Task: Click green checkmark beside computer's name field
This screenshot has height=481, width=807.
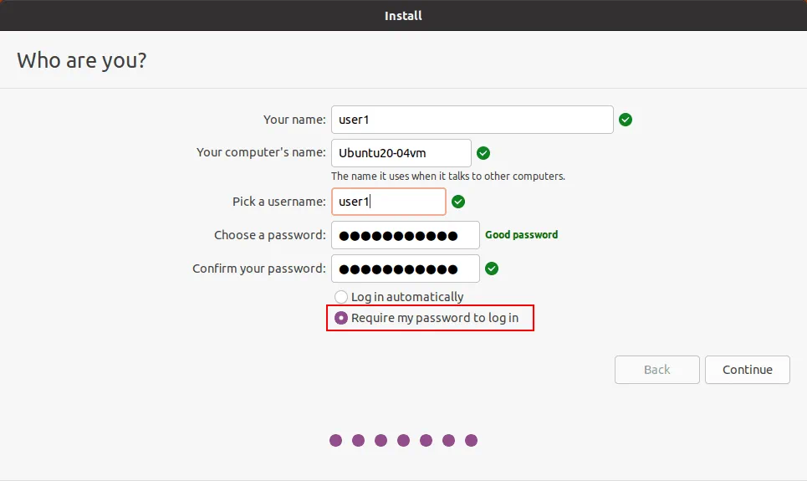Action: point(483,153)
